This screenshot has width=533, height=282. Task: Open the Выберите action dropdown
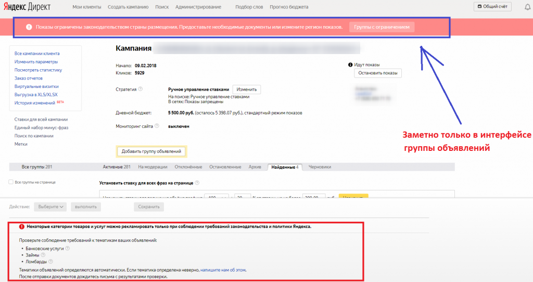tap(50, 207)
